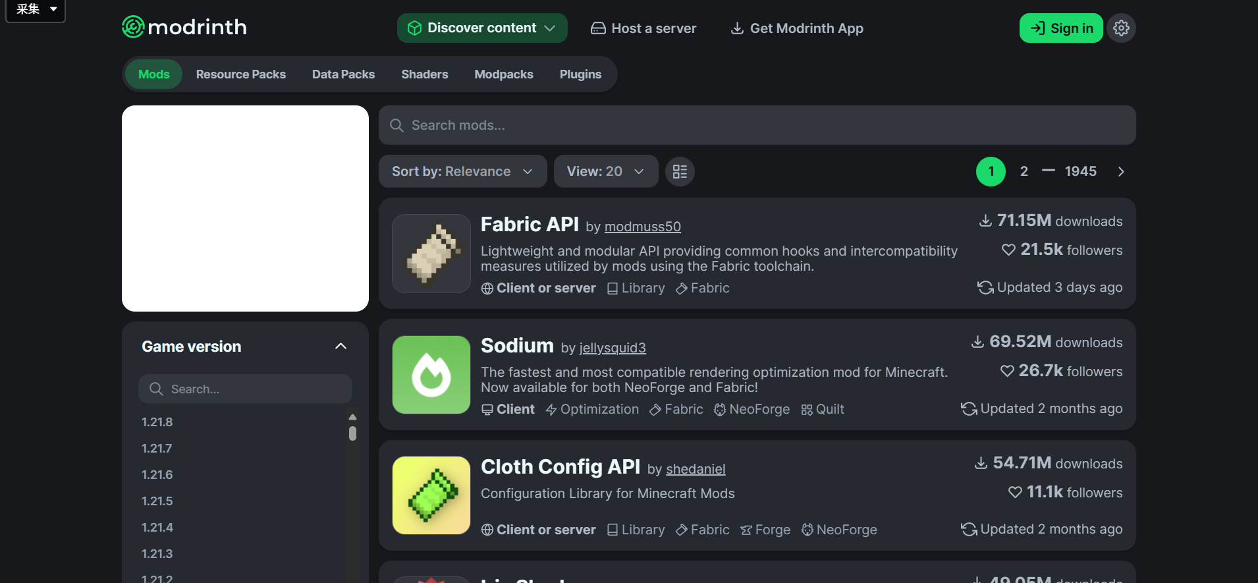Switch results layout with the view-mode icon

coord(680,171)
